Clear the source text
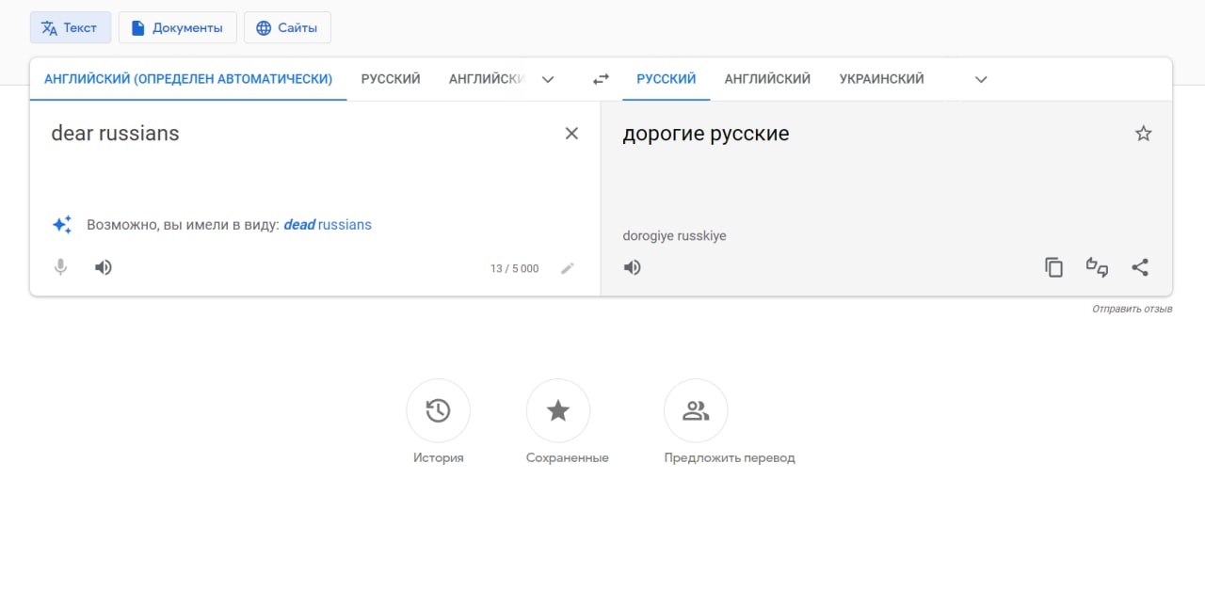Image resolution: width=1205 pixels, height=591 pixels. coord(571,134)
